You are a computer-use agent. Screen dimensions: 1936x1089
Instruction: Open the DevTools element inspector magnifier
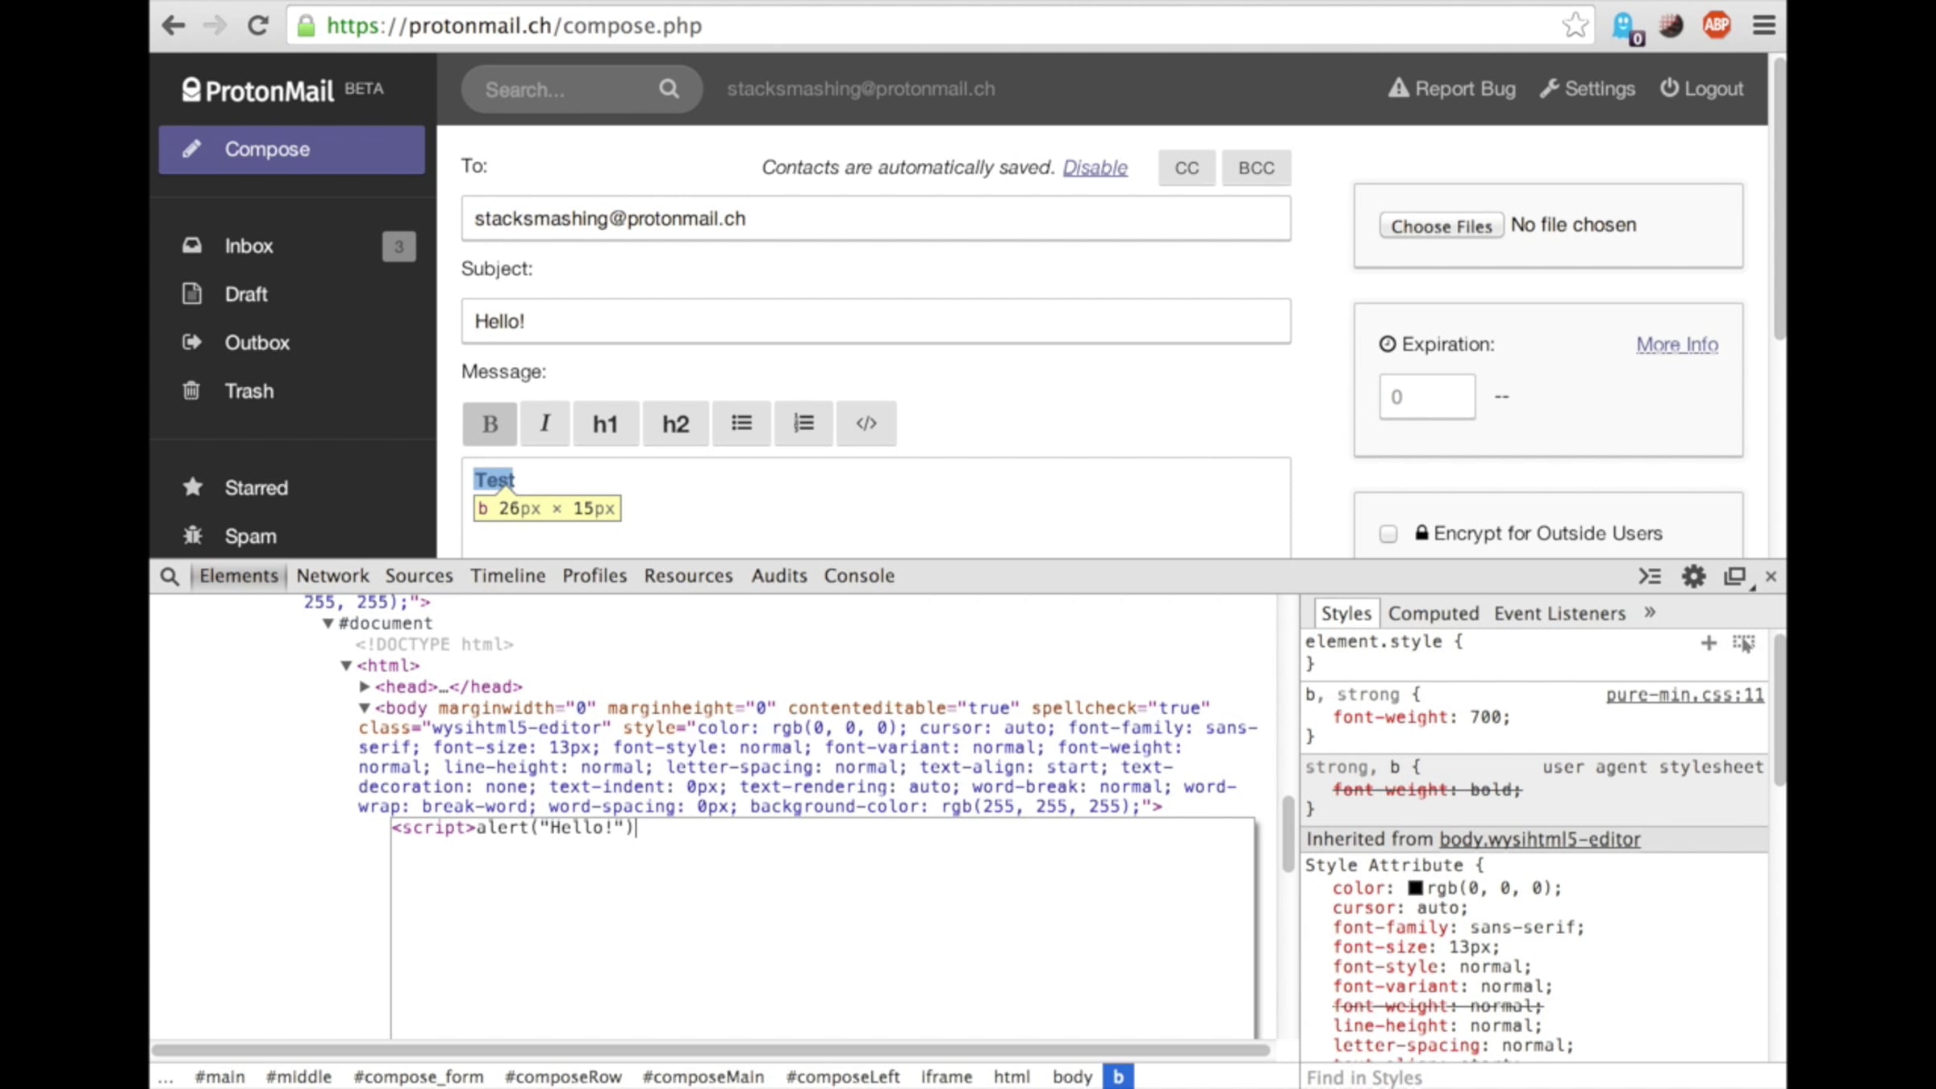[169, 576]
